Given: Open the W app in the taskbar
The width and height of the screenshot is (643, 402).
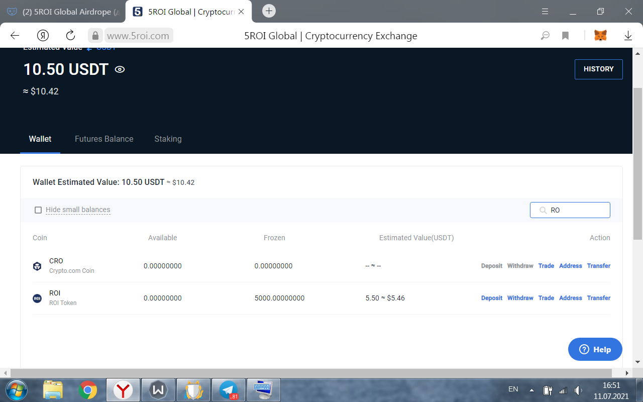Looking at the screenshot, I should click(x=158, y=389).
